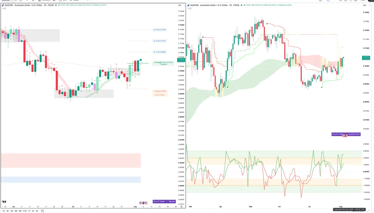This screenshot has height=213, width=374.
Task: Open economic event flags beside the Liquidity Chart label
Action: [345, 136]
